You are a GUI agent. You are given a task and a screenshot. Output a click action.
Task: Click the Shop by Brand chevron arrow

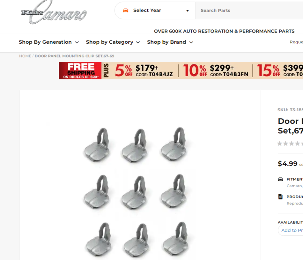coord(191,42)
